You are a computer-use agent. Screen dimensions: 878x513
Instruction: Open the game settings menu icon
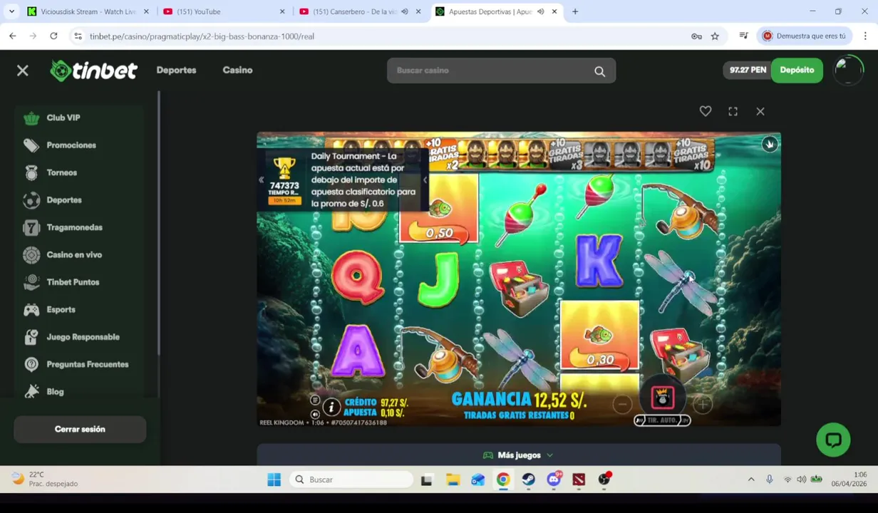click(315, 400)
